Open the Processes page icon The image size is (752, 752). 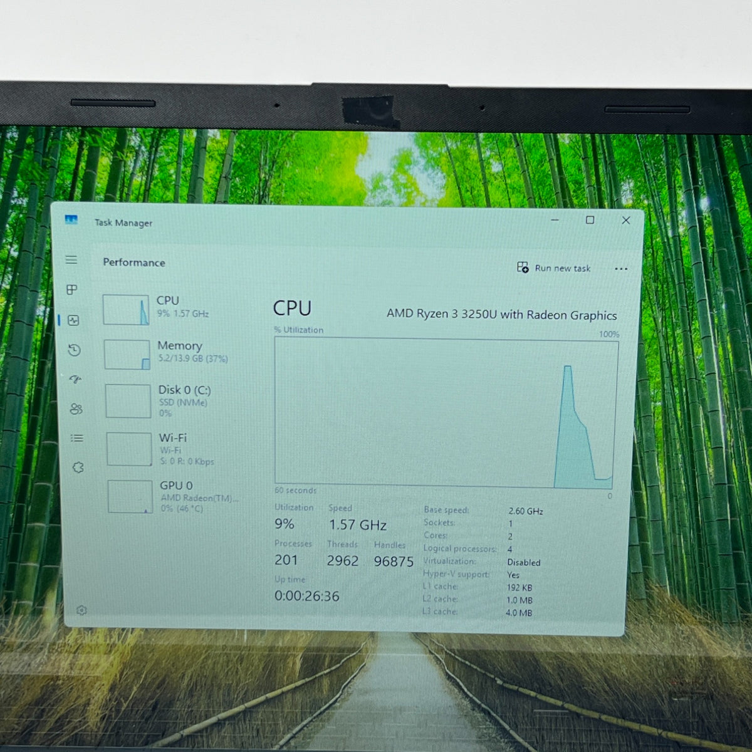(x=72, y=290)
